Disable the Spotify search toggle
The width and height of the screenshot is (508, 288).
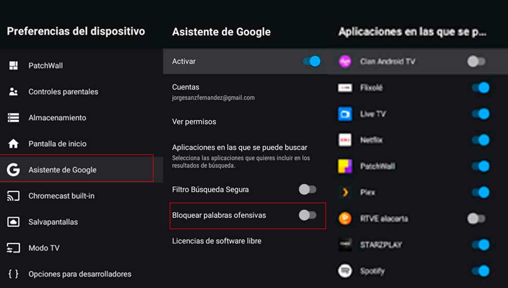coord(481,271)
